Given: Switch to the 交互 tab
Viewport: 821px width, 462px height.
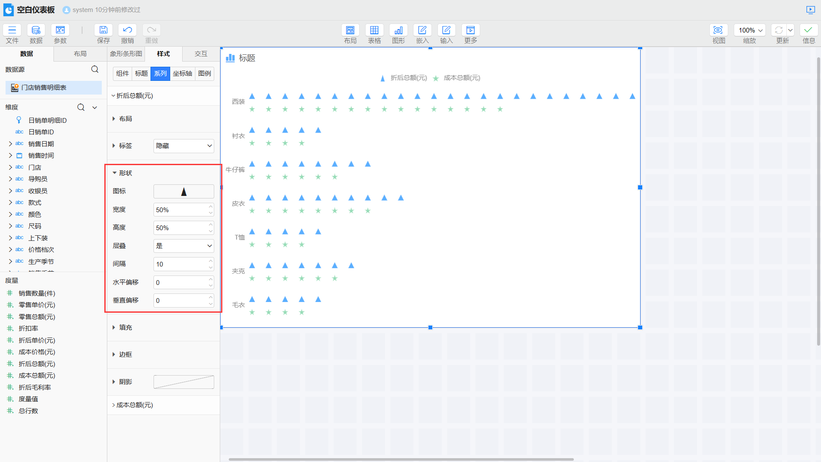Looking at the screenshot, I should [201, 54].
